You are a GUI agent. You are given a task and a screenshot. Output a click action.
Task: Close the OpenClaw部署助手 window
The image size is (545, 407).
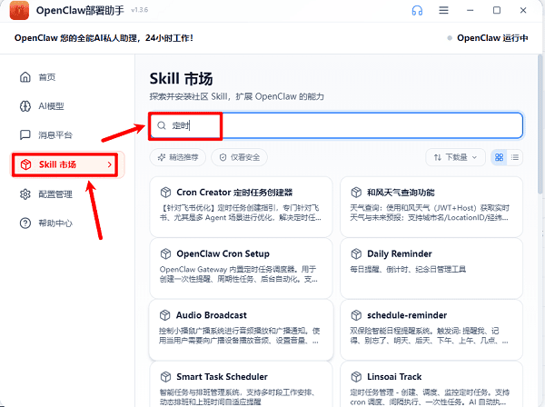click(523, 10)
